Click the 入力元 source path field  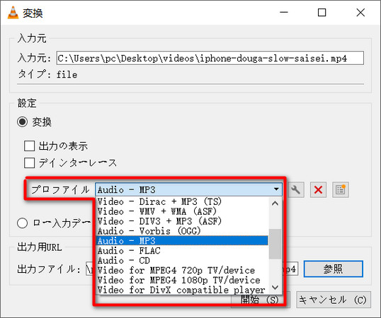210,58
